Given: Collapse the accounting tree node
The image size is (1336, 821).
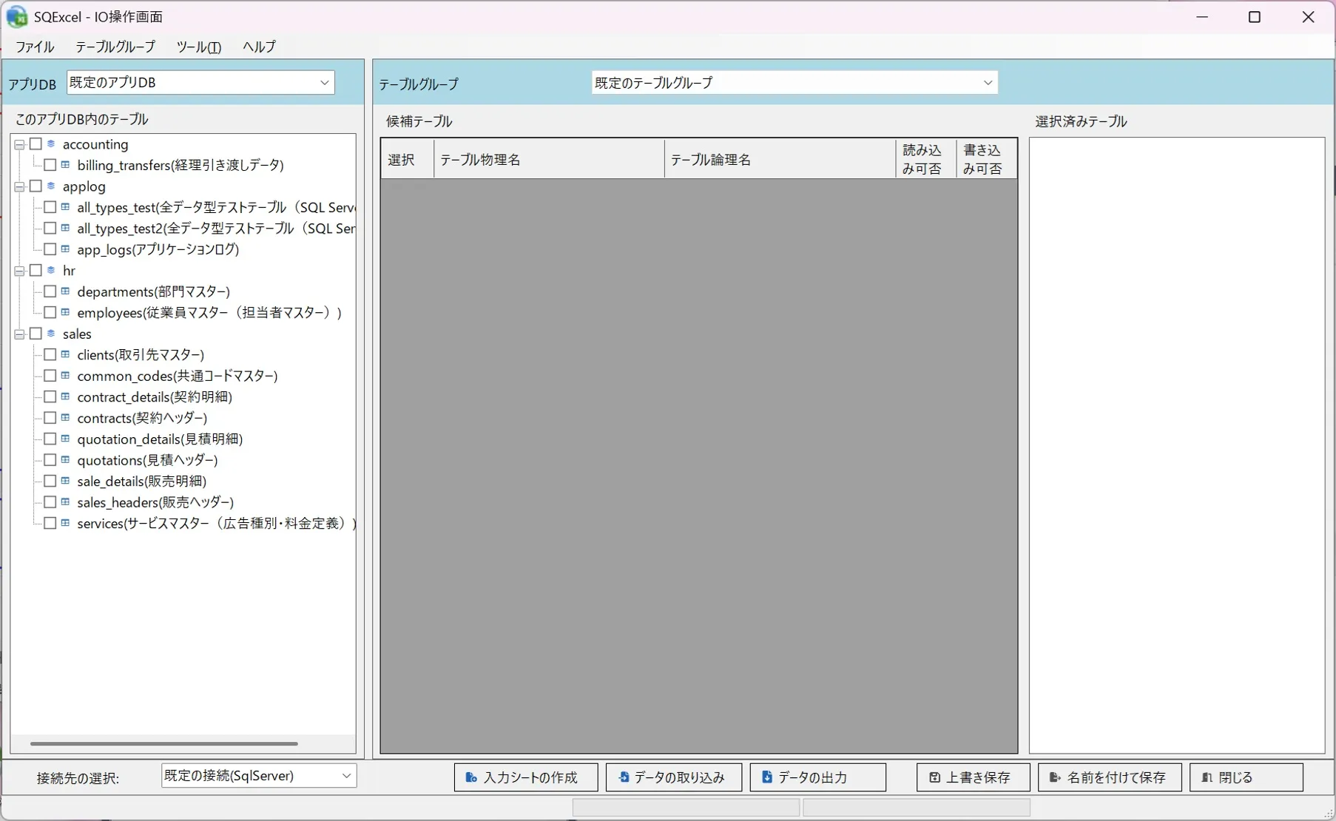Looking at the screenshot, I should (20, 145).
